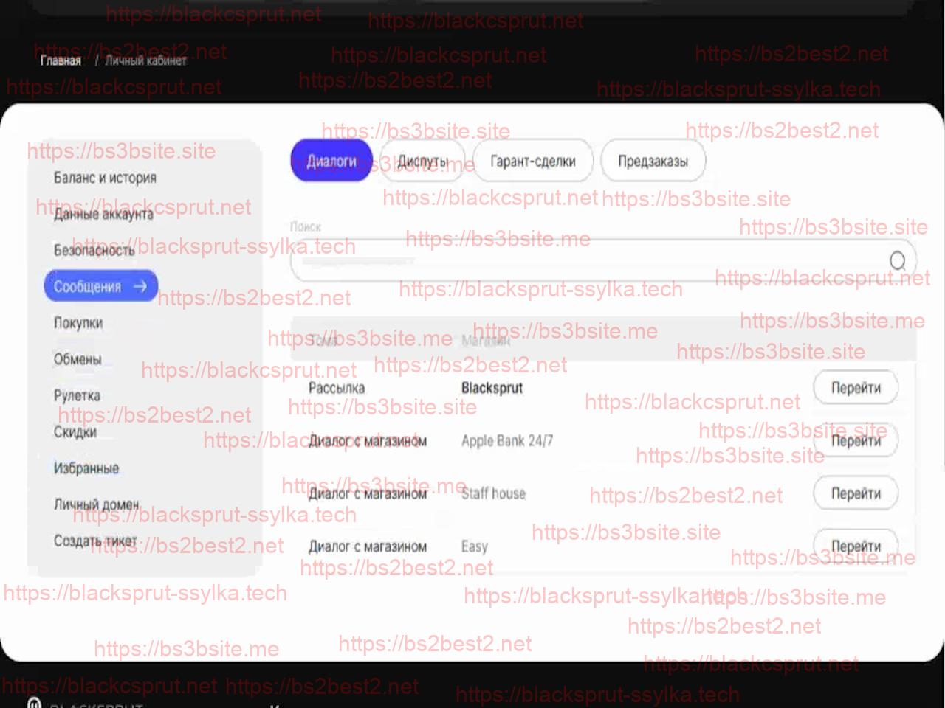Open the Избранные section
This screenshot has width=945, height=708.
86,468
